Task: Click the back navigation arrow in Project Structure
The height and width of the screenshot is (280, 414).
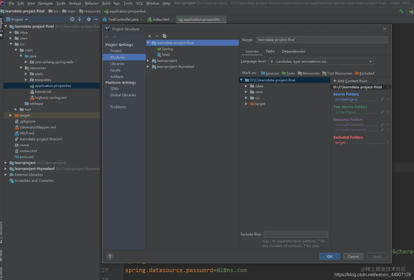Action: (107, 37)
